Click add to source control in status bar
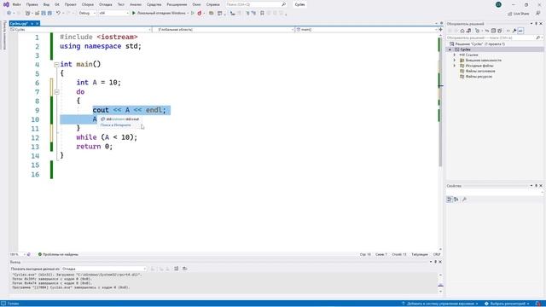Screen dimensions: 546x307 tap(439, 304)
